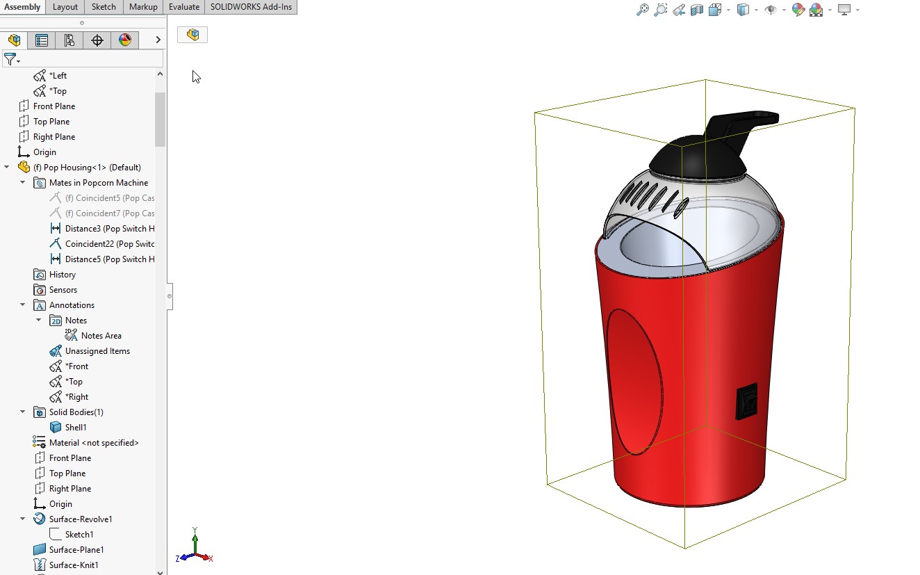Image resolution: width=920 pixels, height=575 pixels.
Task: Collapse the Mates in Popcorn Machine folder
Action: [23, 183]
